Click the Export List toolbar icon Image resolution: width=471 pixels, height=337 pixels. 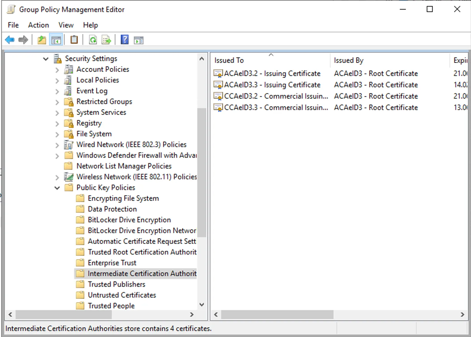pos(106,40)
